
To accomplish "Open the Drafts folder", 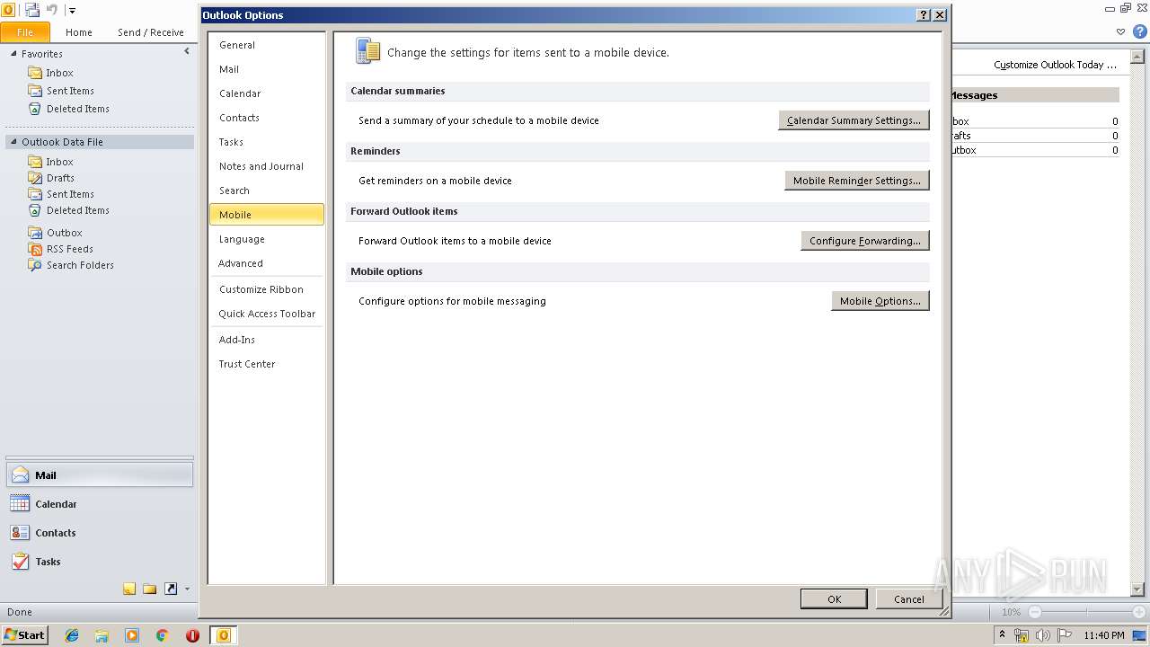I will (x=60, y=178).
